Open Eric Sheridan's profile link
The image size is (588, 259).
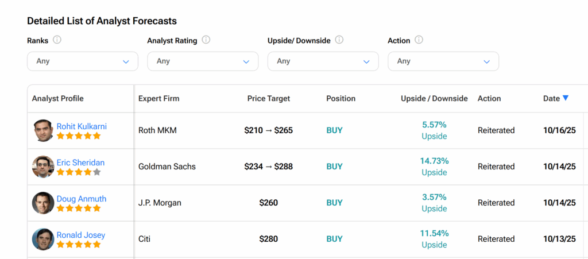coord(80,163)
